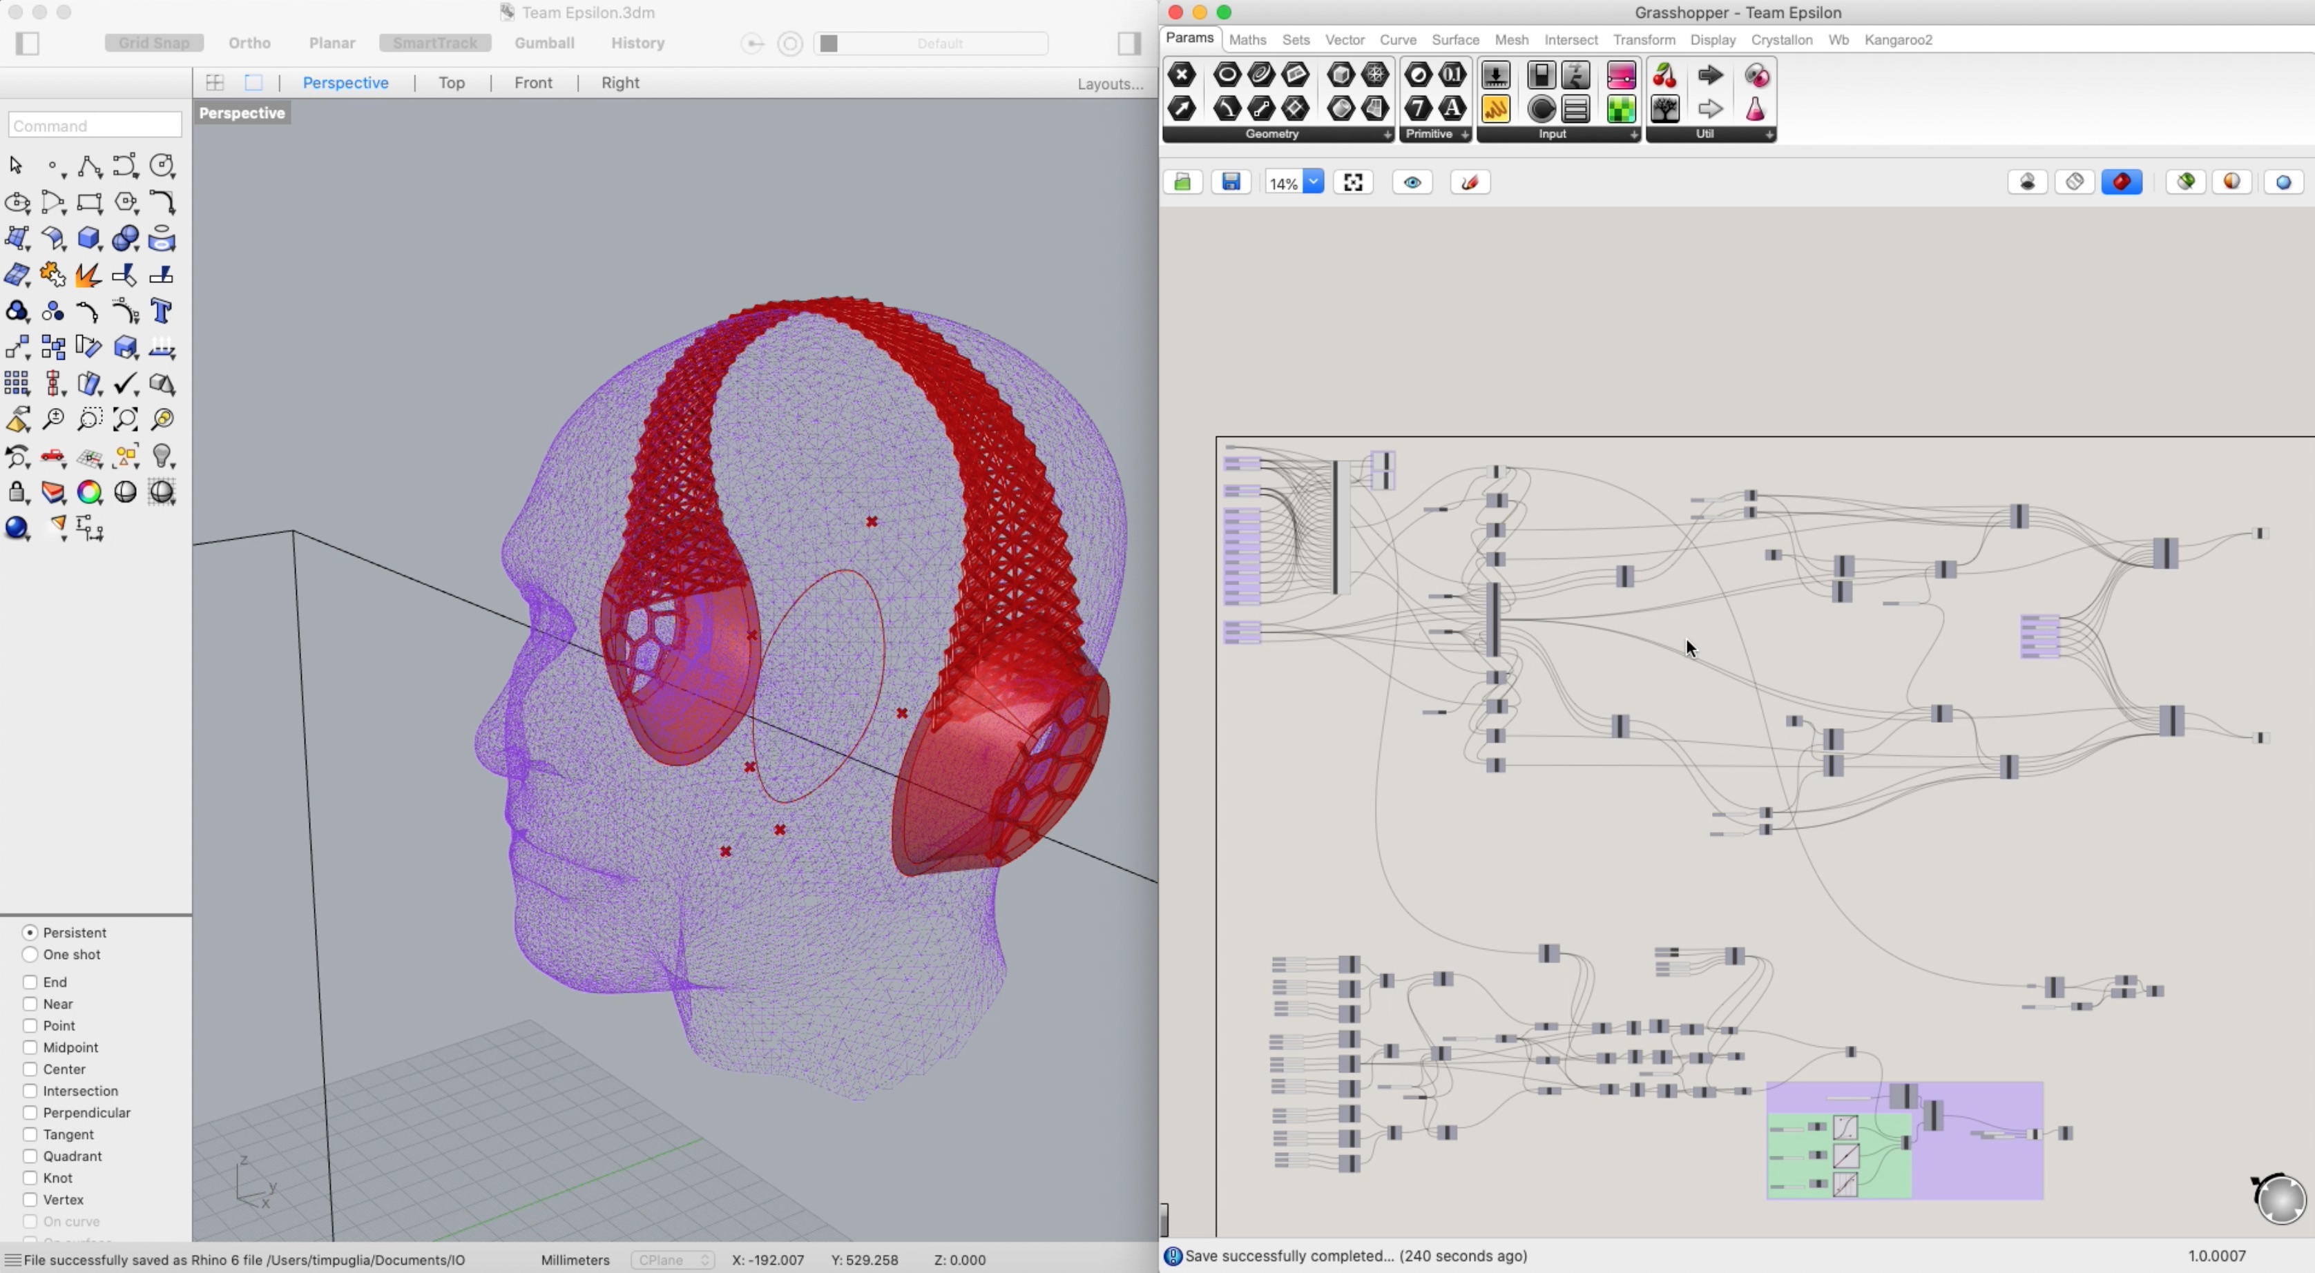The width and height of the screenshot is (2315, 1273).
Task: Toggle the Gumball button
Action: [544, 43]
